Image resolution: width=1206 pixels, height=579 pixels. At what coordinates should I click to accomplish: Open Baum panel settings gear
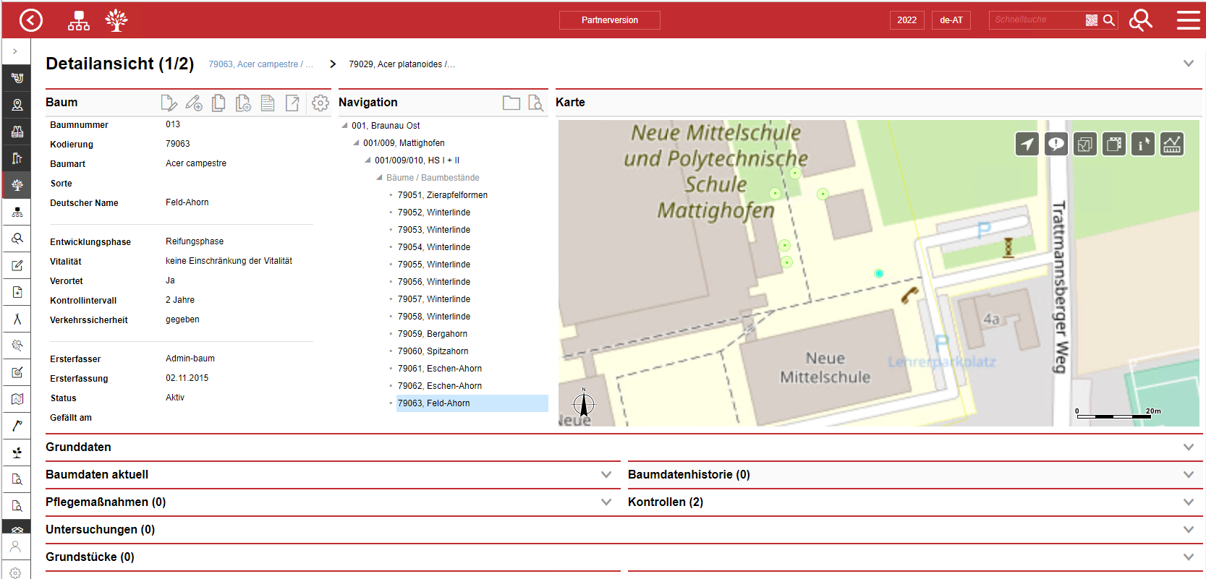point(320,103)
